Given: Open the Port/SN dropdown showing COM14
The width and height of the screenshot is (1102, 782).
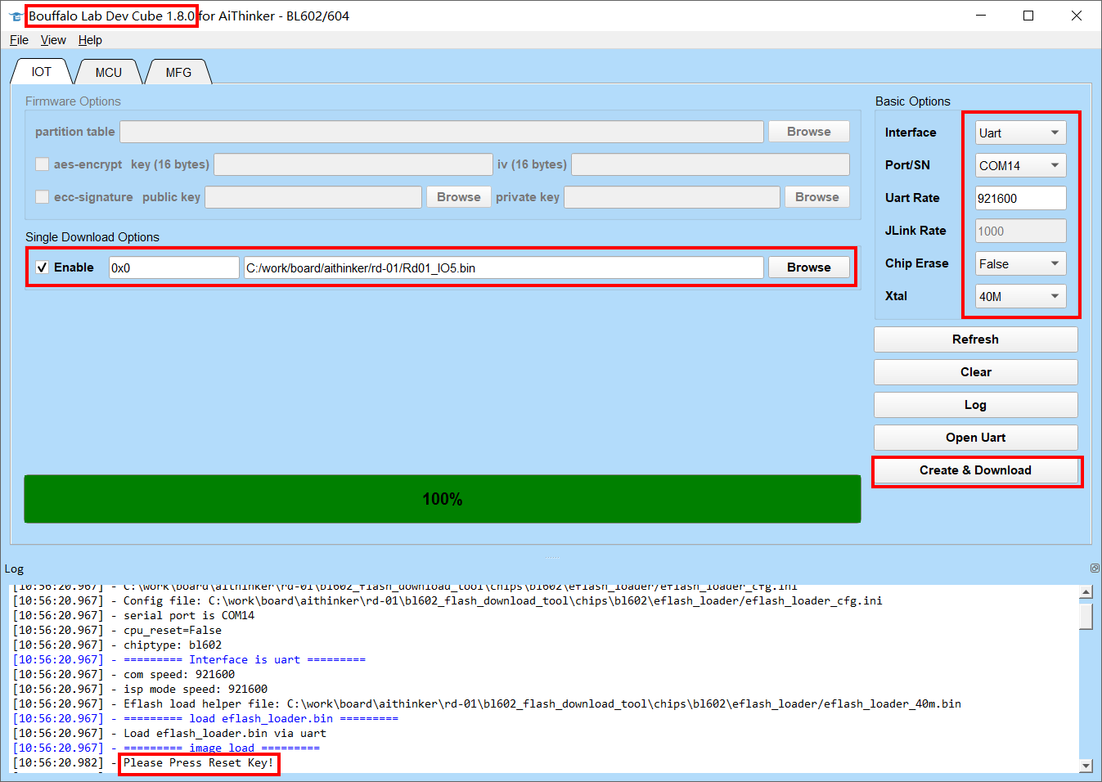Looking at the screenshot, I should [x=1020, y=165].
